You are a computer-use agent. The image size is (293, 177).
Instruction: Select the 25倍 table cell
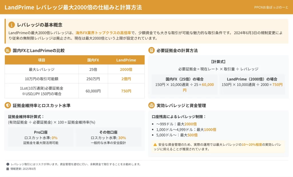(93, 69)
